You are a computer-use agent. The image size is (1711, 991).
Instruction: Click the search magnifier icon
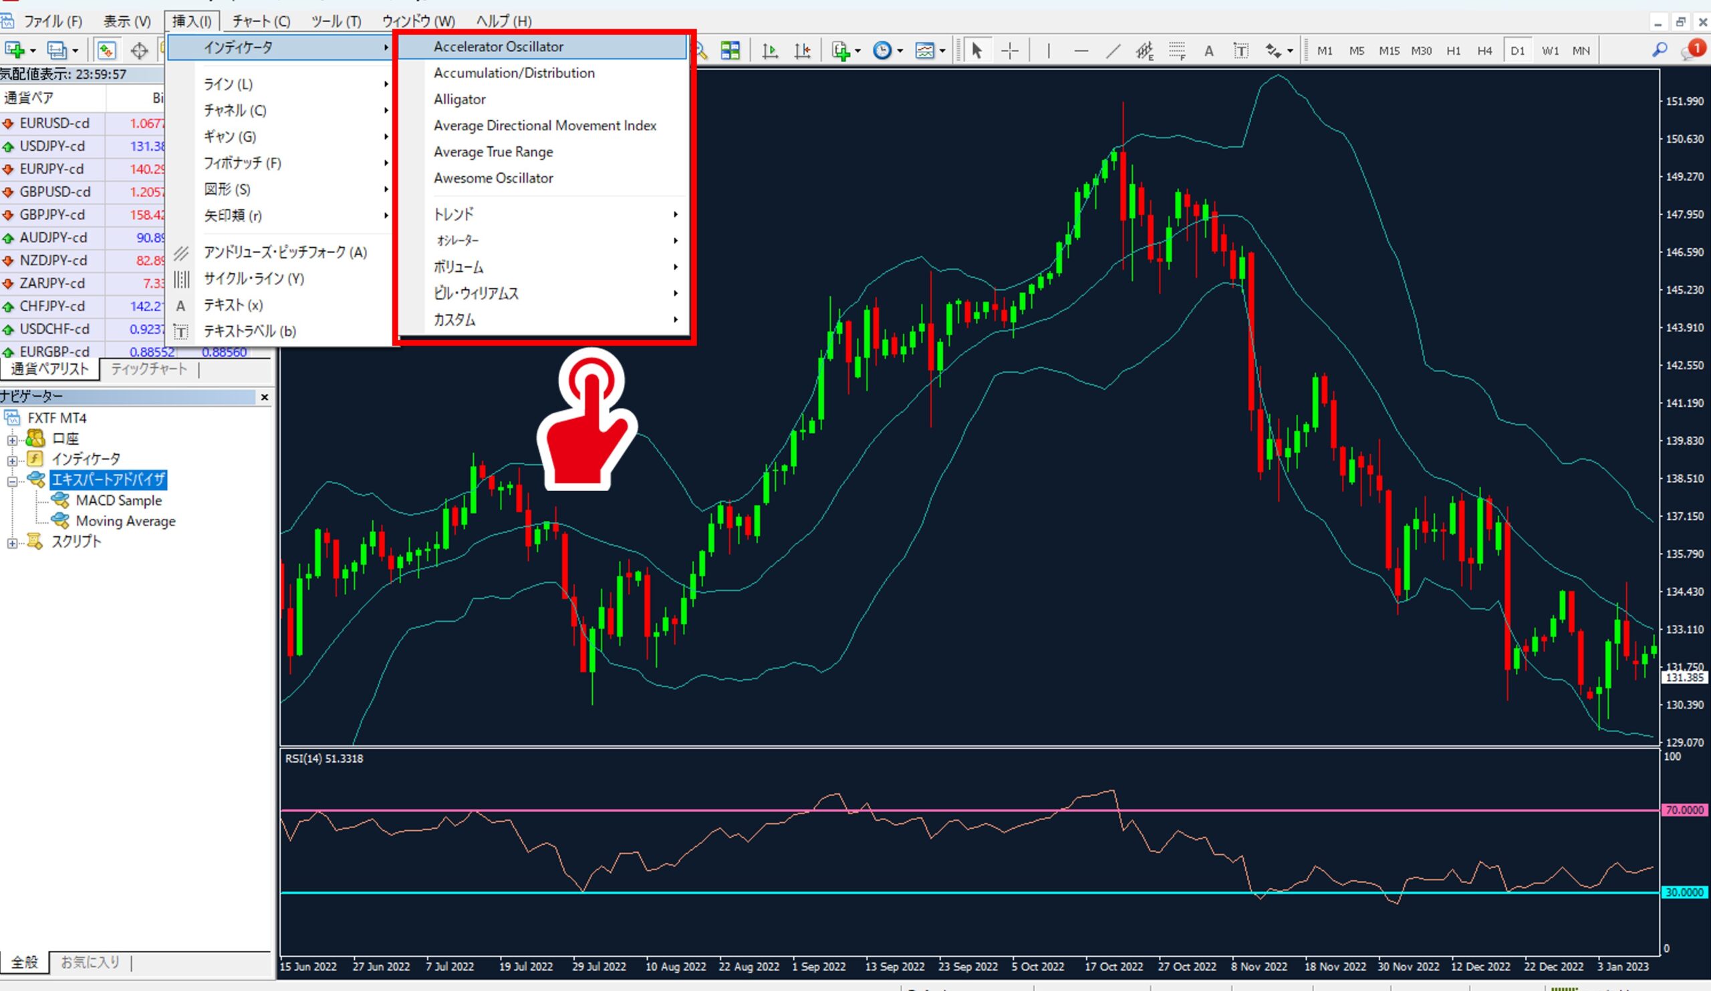(1660, 50)
